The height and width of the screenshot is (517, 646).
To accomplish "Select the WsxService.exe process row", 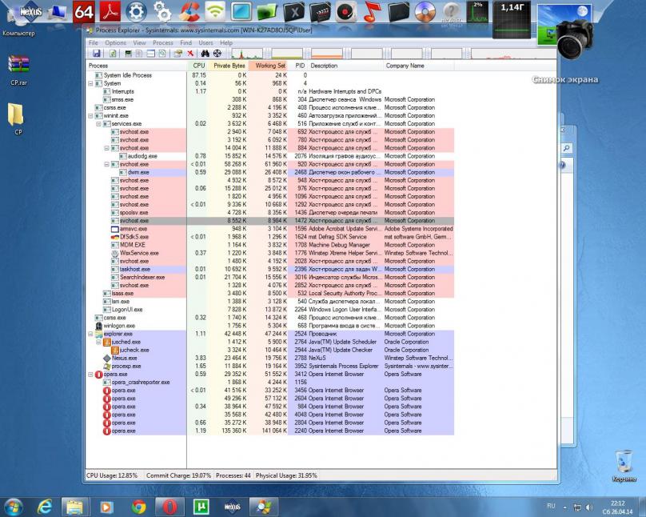I will pos(271,253).
